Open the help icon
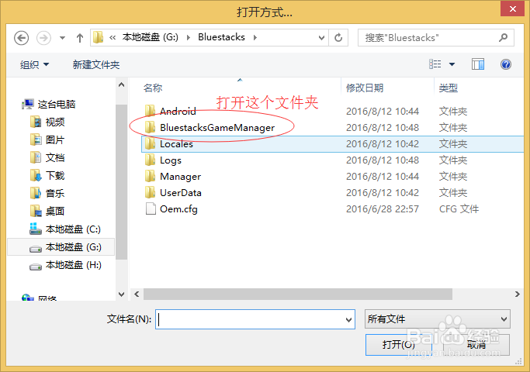530x372 pixels. 506,64
